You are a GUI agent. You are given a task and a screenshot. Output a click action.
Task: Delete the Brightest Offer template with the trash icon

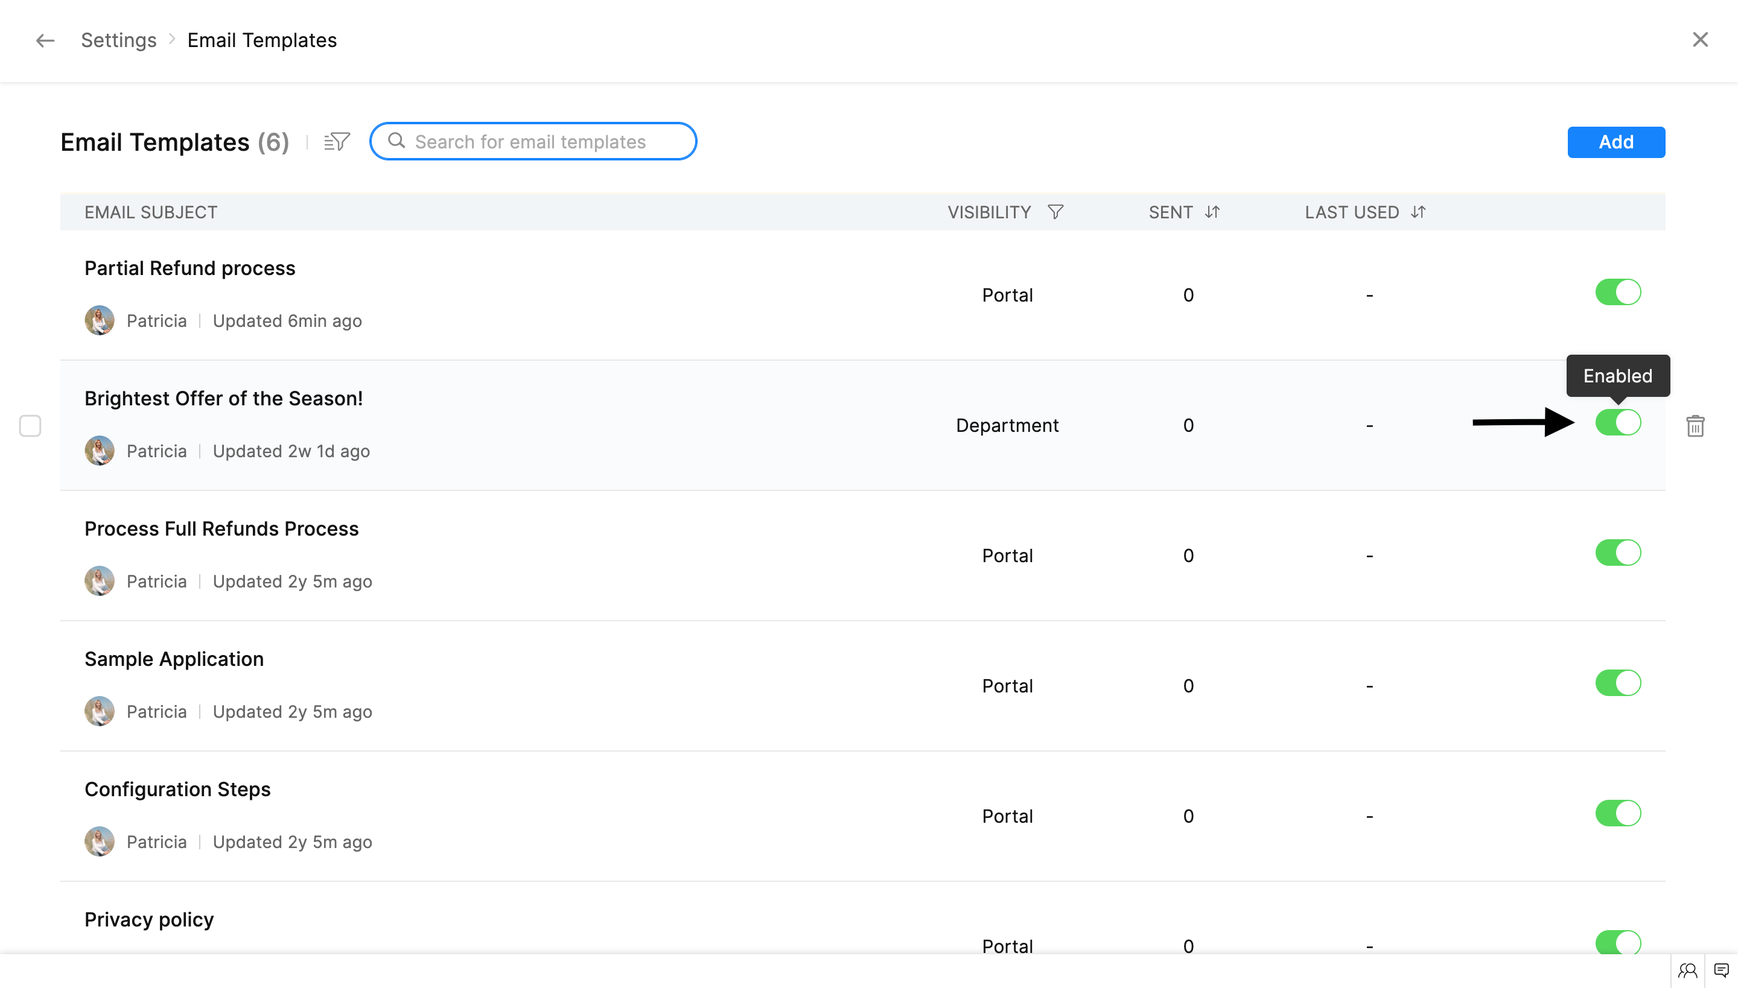tap(1695, 426)
